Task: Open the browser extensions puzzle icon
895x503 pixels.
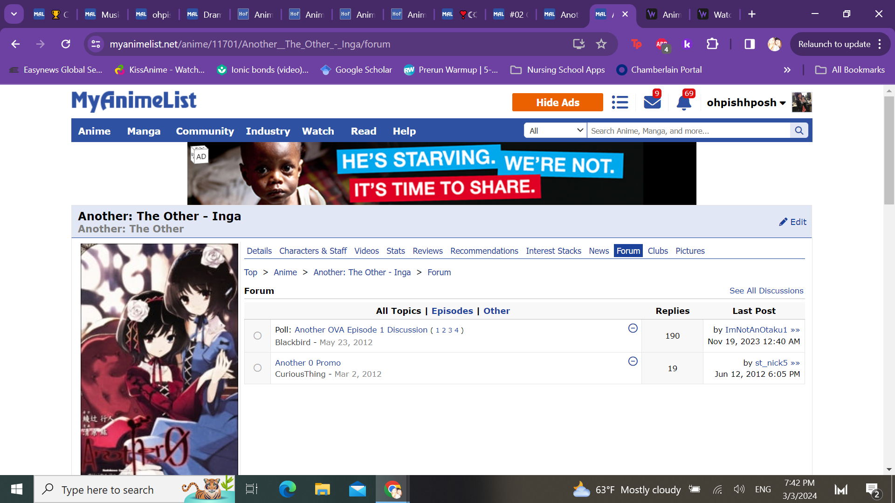Action: point(712,44)
